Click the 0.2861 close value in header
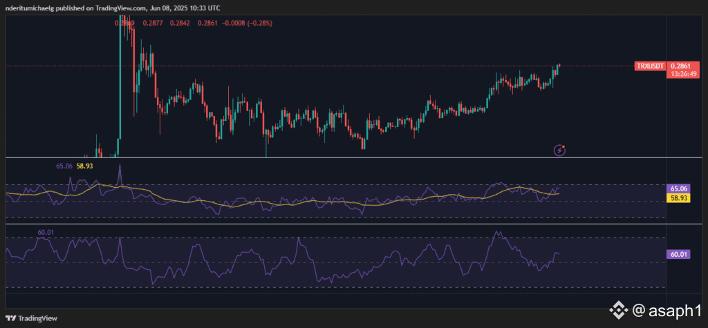The image size is (708, 328). 207,23
